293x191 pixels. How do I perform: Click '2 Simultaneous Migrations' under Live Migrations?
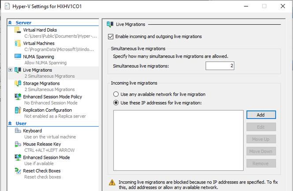[49, 76]
